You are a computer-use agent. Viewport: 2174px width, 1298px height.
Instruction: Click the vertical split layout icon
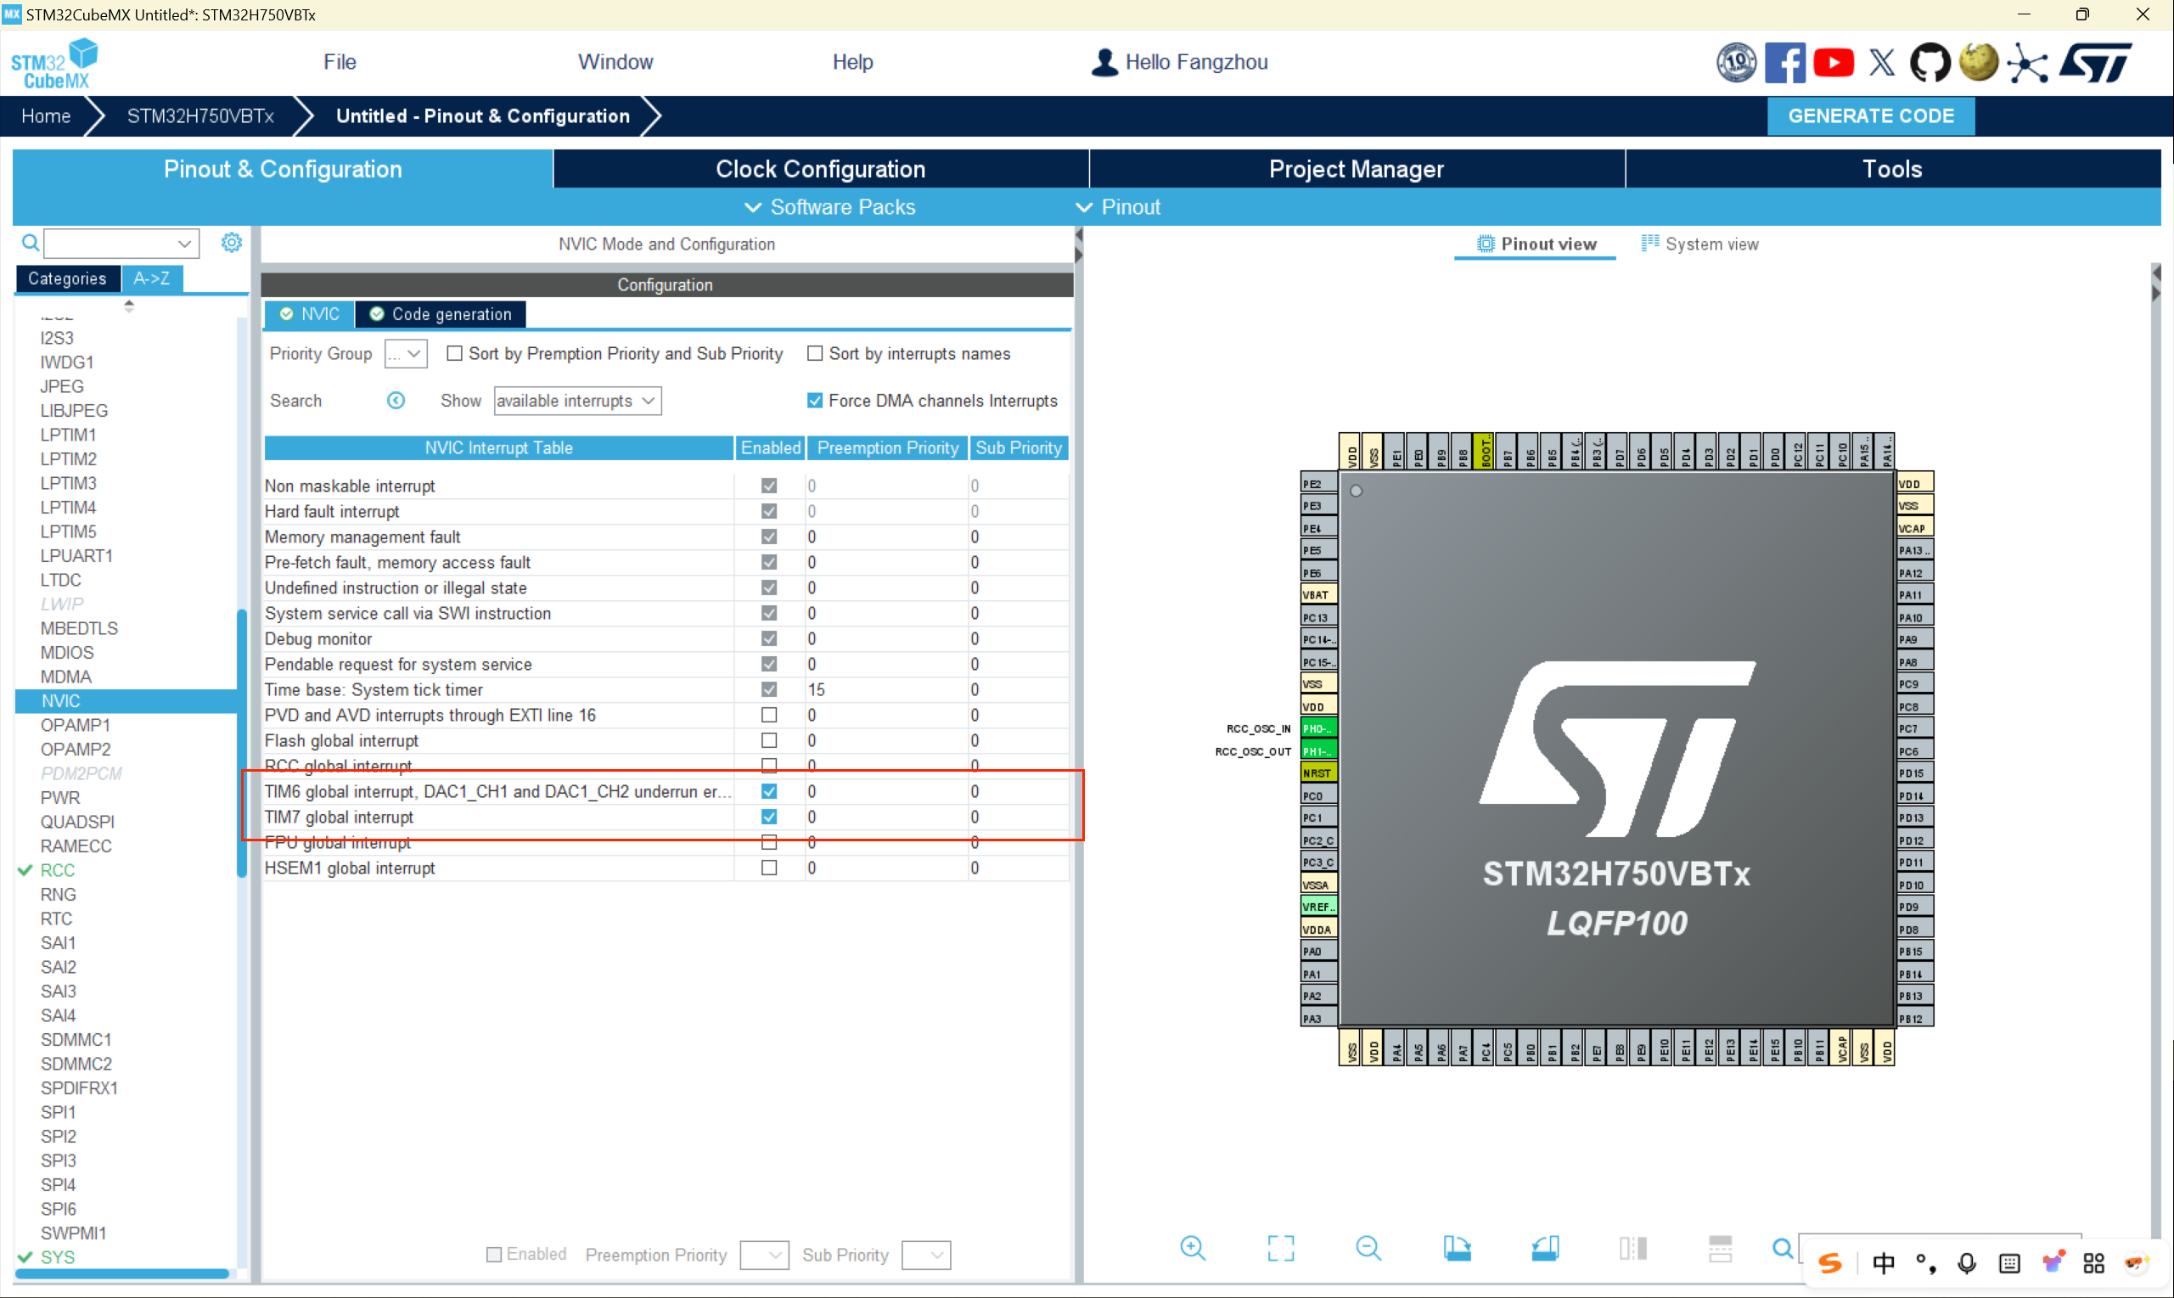coord(1632,1248)
